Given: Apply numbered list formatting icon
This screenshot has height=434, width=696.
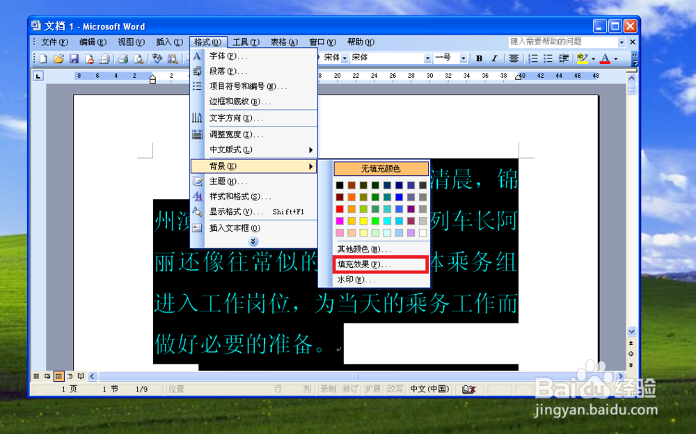Looking at the screenshot, I should coord(533,58).
